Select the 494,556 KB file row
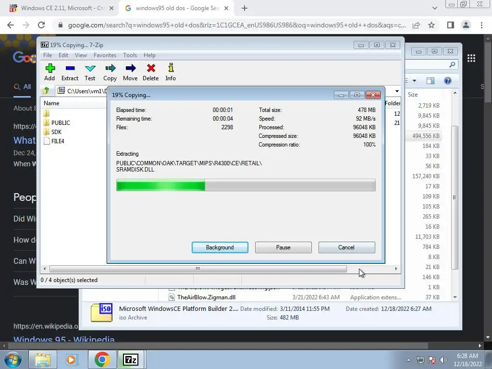The width and height of the screenshot is (492, 369). [424, 136]
